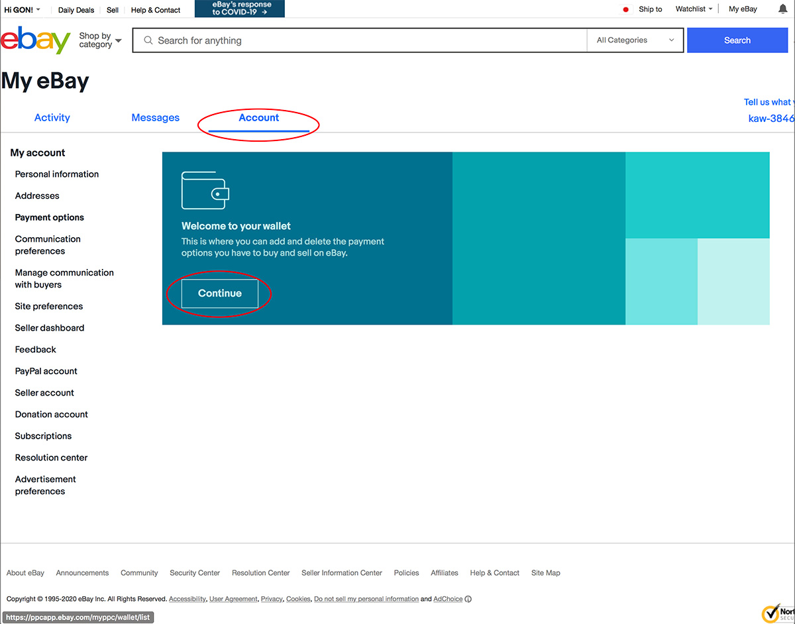
Task: Open Personal information in sidebar
Action: [x=57, y=174]
